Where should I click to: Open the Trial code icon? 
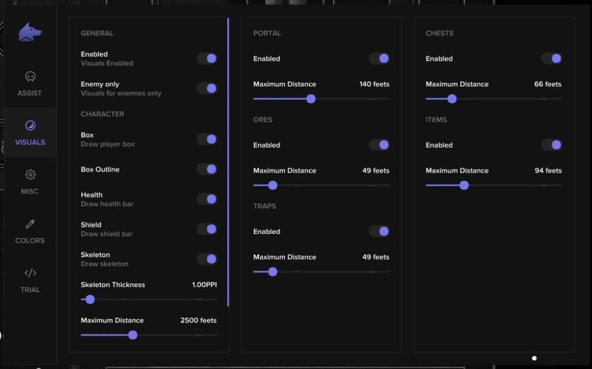[30, 273]
